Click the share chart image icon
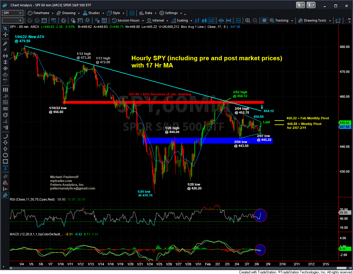 [338, 21]
